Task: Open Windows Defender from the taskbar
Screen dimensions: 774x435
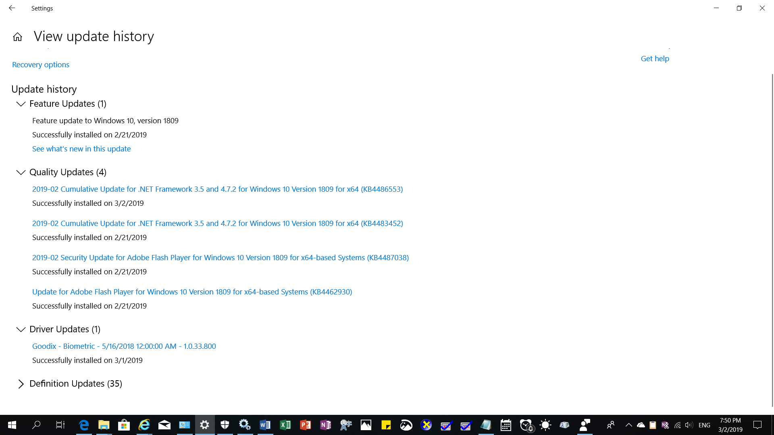Action: point(225,425)
